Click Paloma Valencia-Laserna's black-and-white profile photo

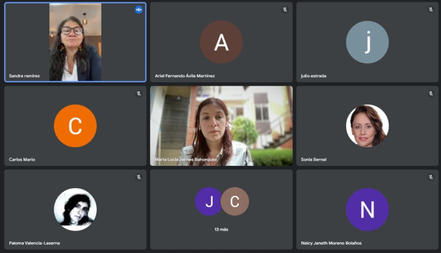pos(75,209)
